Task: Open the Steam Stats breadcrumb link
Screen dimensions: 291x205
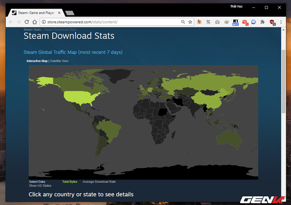Action: [x=32, y=29]
